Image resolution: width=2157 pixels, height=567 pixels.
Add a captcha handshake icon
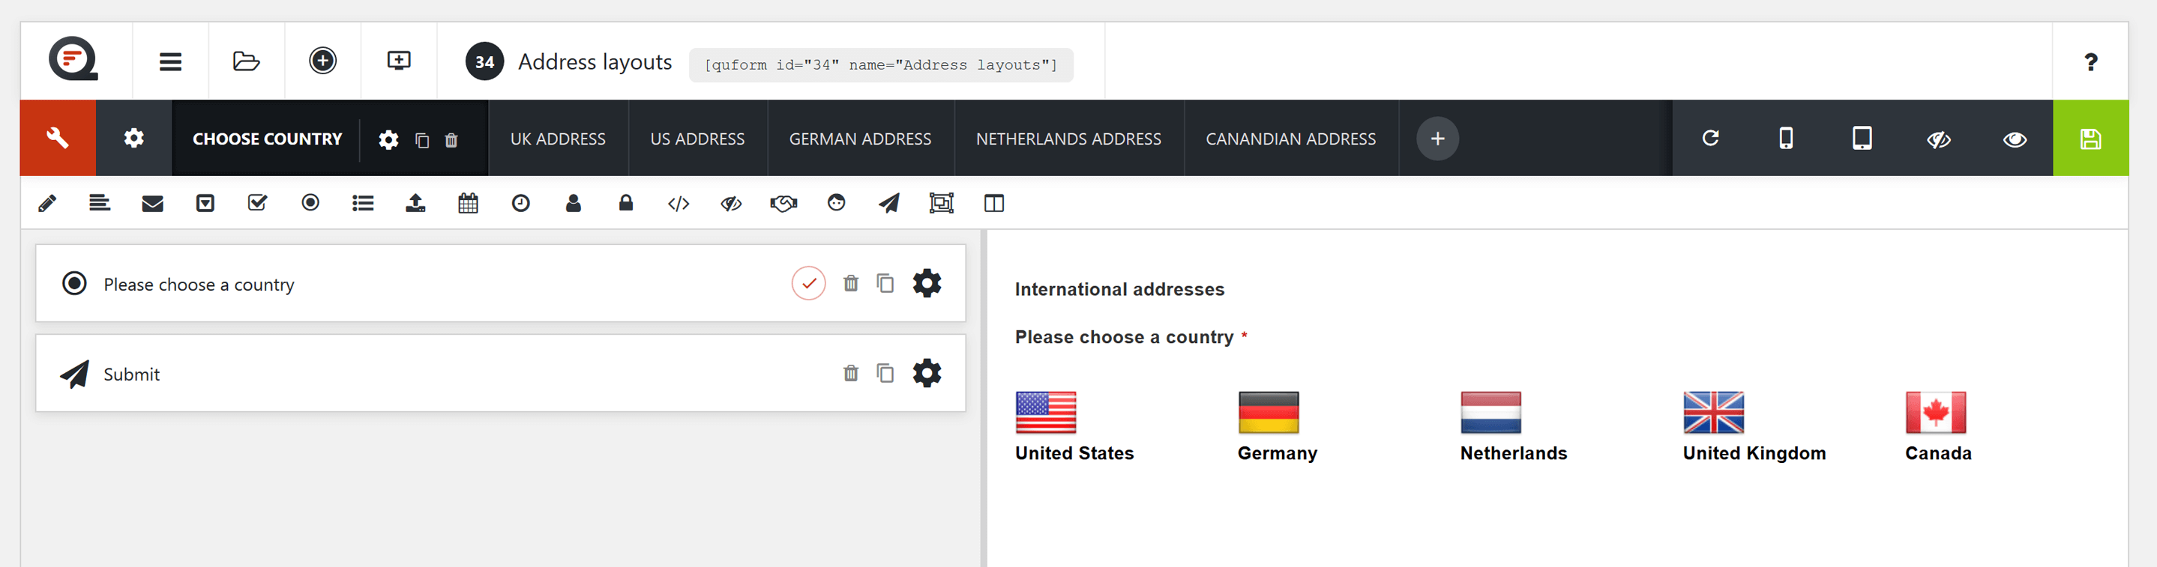[x=783, y=203]
